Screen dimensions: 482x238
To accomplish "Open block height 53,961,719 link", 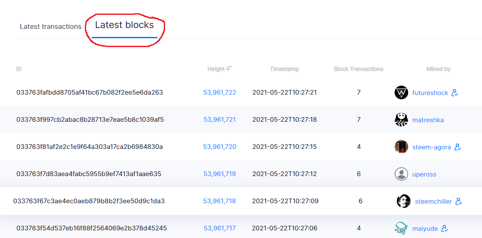I will click(219, 174).
